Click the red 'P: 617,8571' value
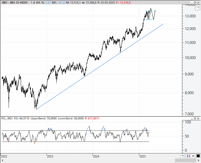The width and height of the screenshot is (201, 163). pos(92,118)
